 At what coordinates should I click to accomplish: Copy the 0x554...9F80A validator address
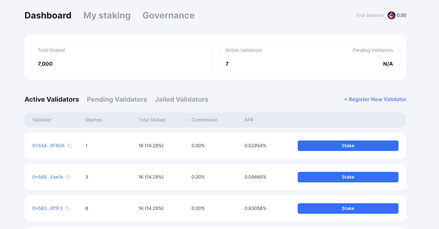tap(70, 146)
